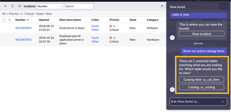The height and width of the screenshot is (112, 231).
Task: Click the 'state is new' chat message
Action: point(198,15)
